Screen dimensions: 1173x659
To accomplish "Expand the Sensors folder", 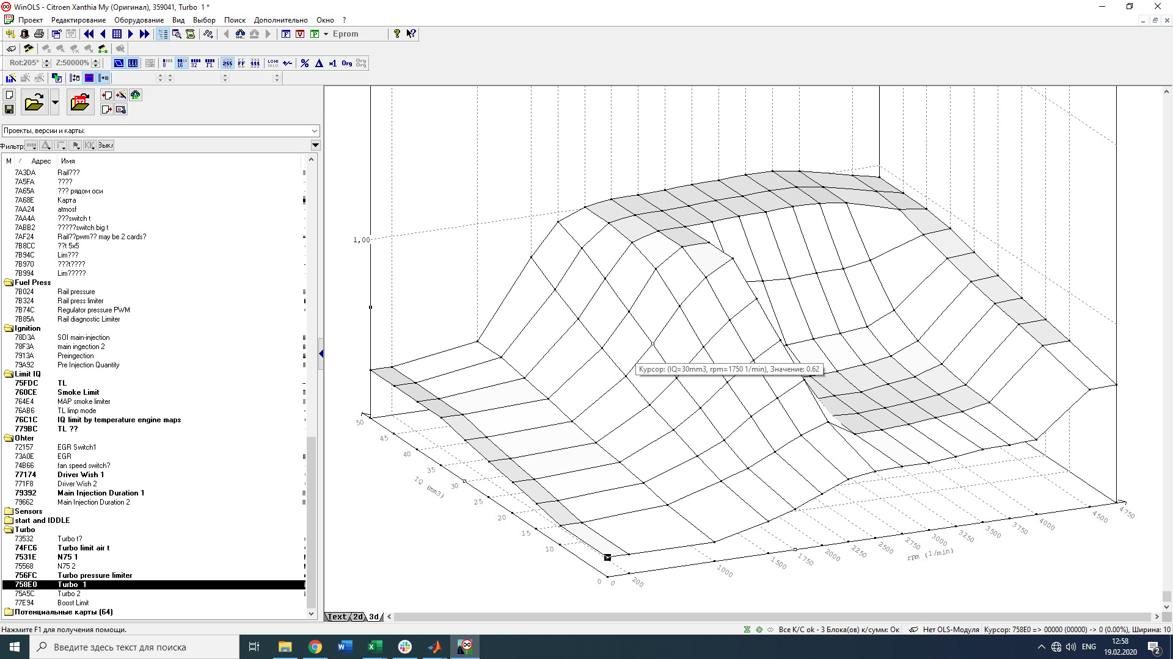I will pos(9,511).
